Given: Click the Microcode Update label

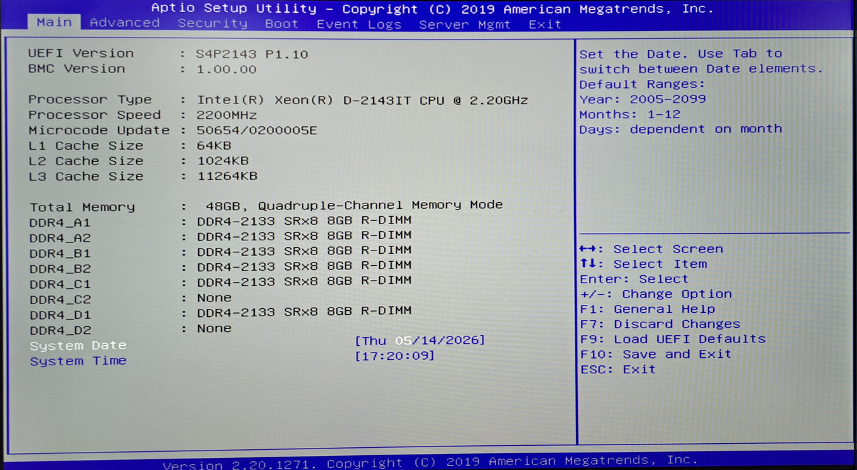Looking at the screenshot, I should [99, 130].
